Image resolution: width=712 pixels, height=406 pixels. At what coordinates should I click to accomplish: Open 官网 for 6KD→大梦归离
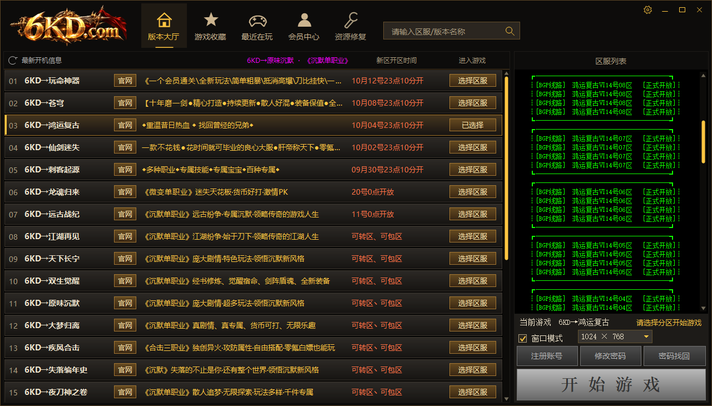pyautogui.click(x=125, y=325)
